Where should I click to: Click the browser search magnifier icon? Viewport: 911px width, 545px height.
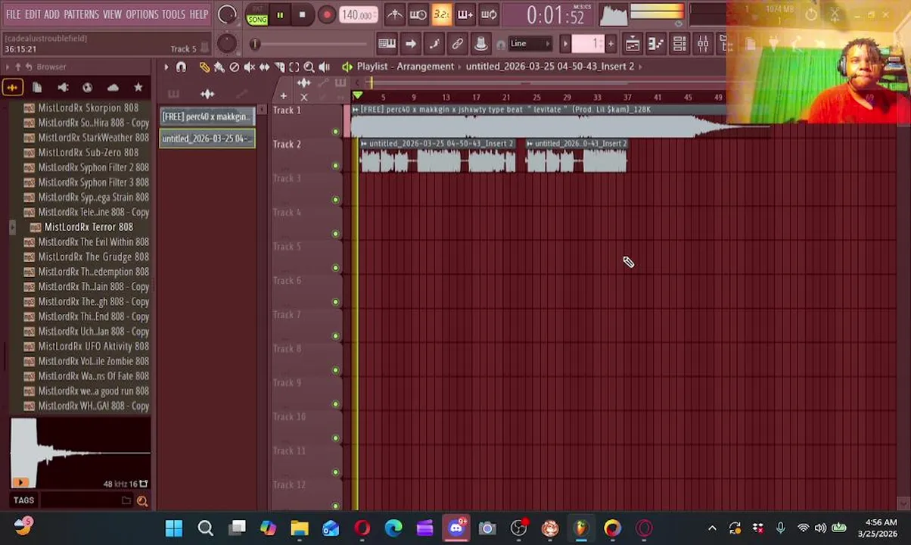click(141, 501)
